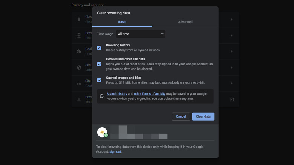Click the Site settings sliders icon
Screen dimensions: 294x165
coord(79,83)
